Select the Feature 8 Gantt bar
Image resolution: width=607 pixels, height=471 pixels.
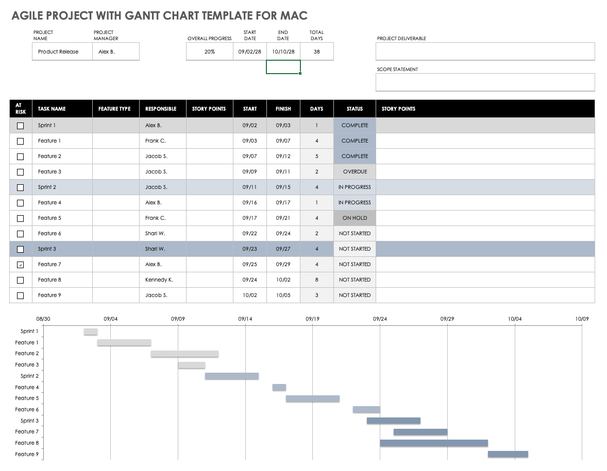pos(434,443)
